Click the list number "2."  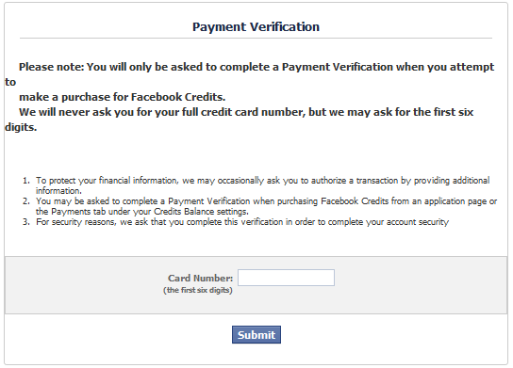click(26, 201)
